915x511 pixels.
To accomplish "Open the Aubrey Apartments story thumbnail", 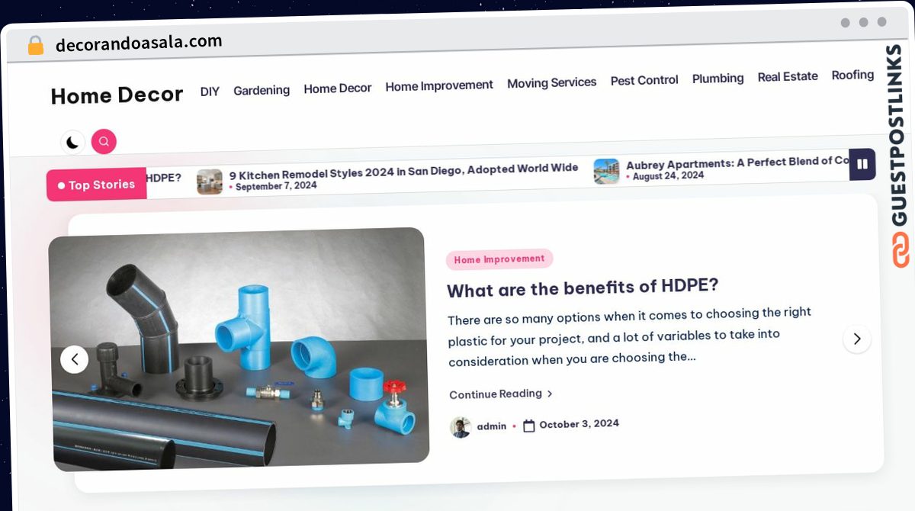I will click(x=606, y=172).
